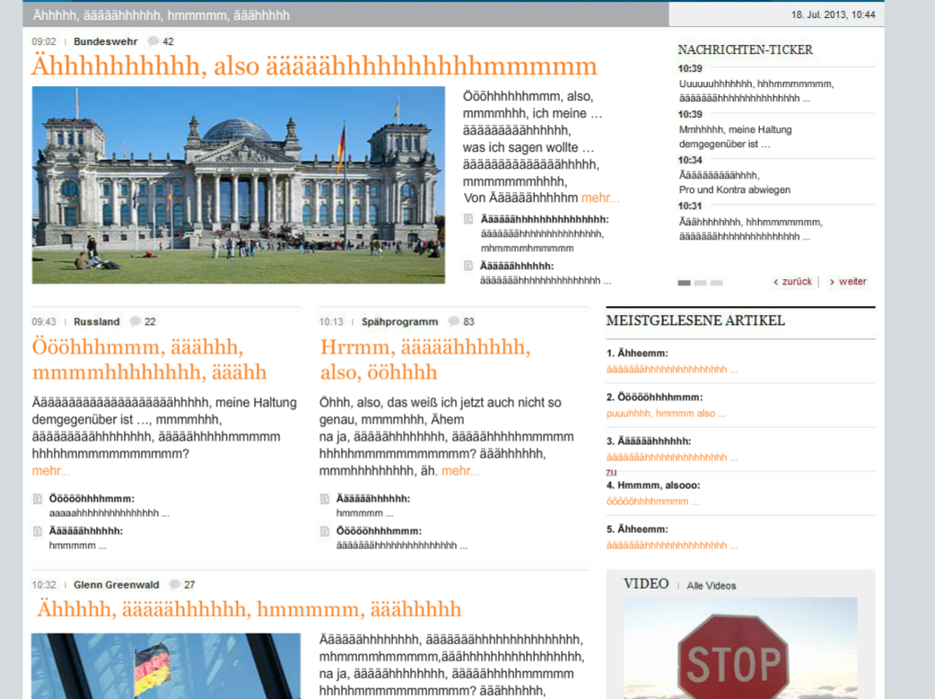The height and width of the screenshot is (699, 935).
Task: Open the Russland category link
Action: (97, 321)
